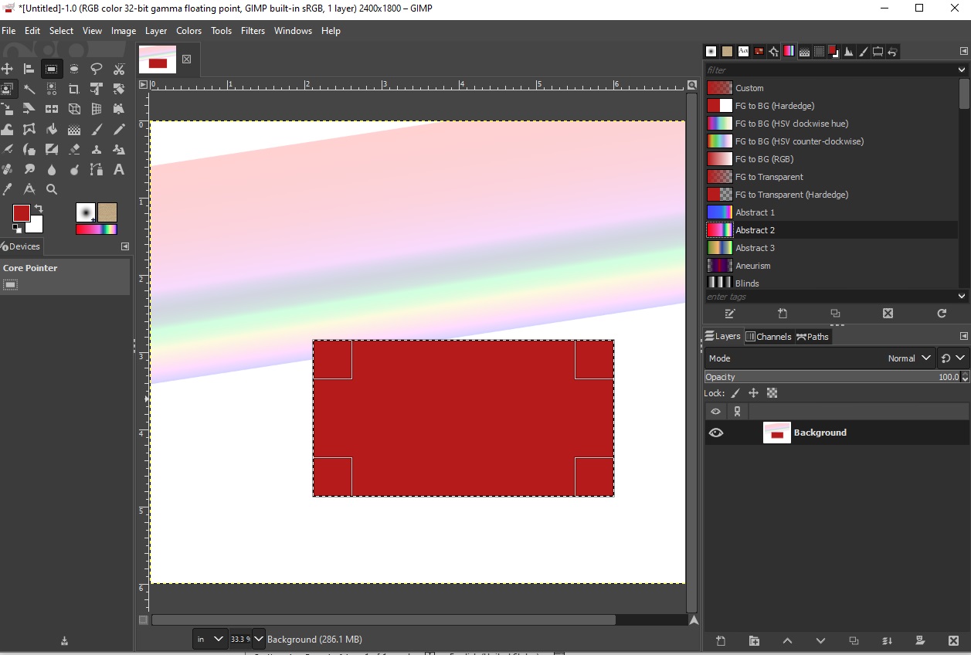Select the Scissors Select tool
This screenshot has height=655, width=971.
119,69
